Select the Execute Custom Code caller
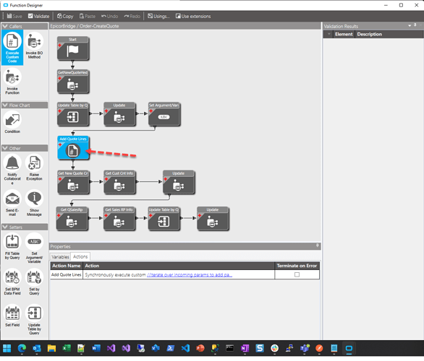Image resolution: width=424 pixels, height=361 pixels. [x=12, y=48]
